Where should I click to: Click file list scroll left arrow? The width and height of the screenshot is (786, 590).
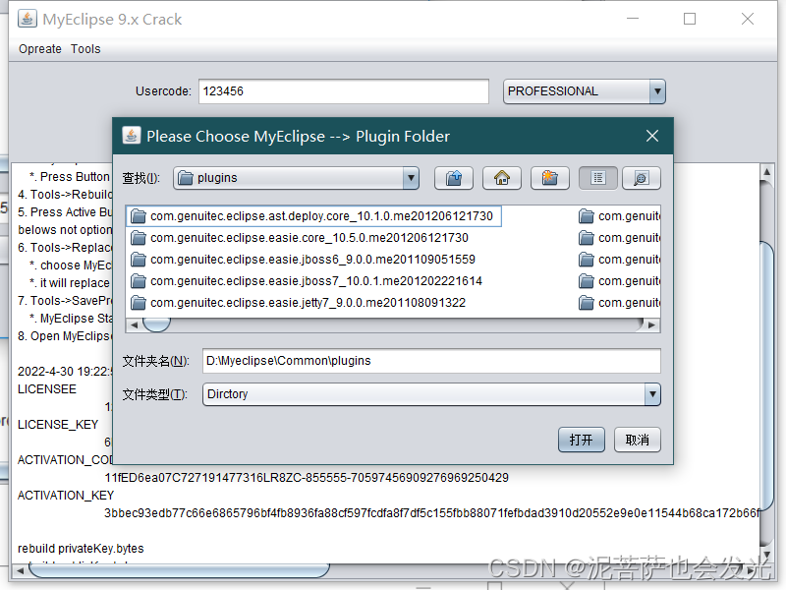click(x=134, y=324)
